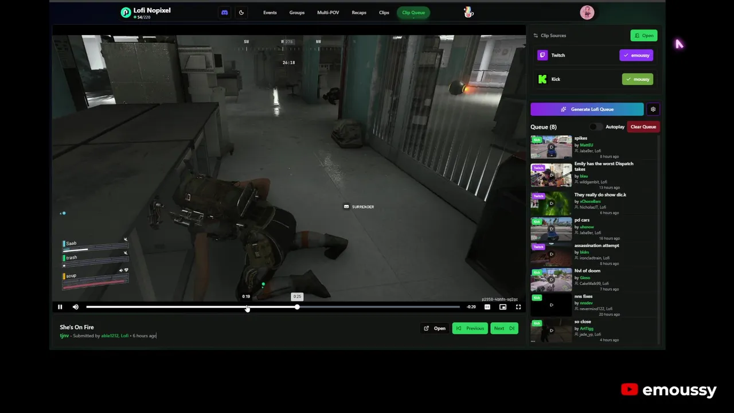Click 'She's On Fire' clip title

77,327
